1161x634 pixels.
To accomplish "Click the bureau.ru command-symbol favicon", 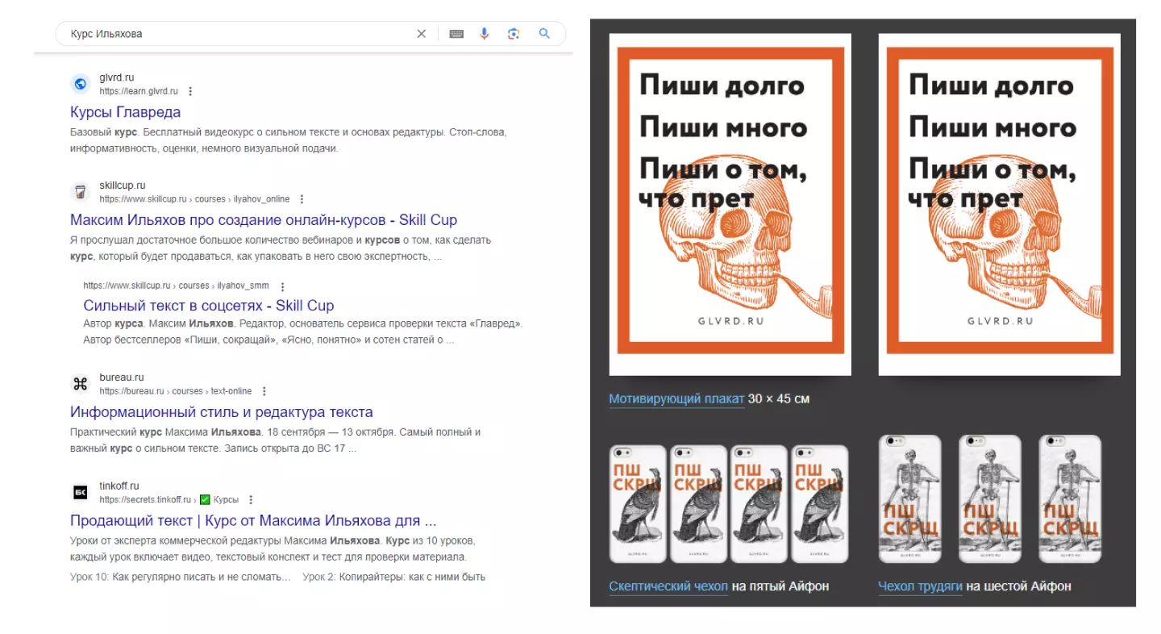I will coord(80,383).
